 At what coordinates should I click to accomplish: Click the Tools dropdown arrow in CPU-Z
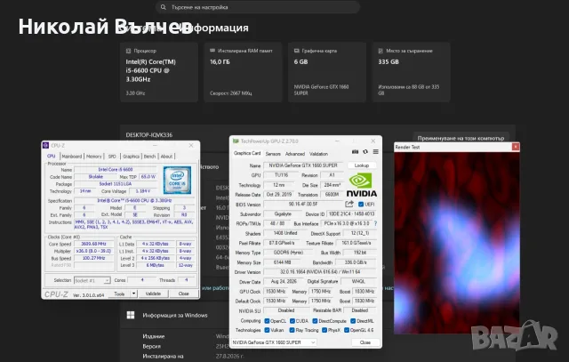(x=134, y=294)
